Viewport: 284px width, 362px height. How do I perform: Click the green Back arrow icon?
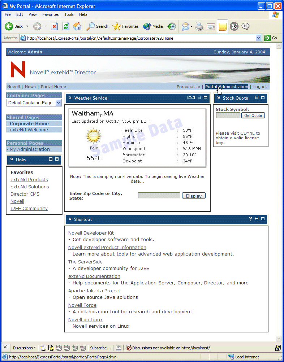9,26
